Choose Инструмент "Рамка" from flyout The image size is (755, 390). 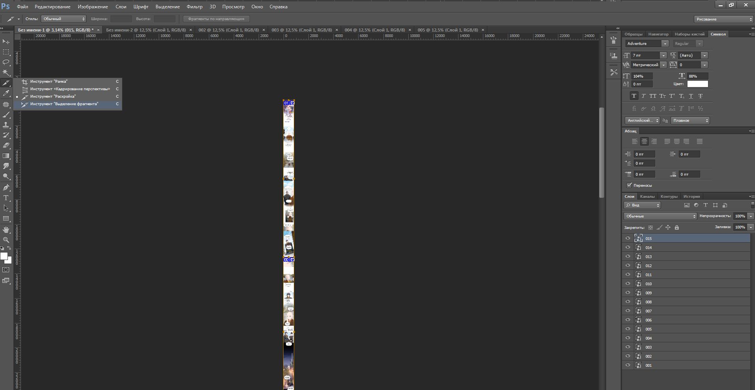point(68,82)
